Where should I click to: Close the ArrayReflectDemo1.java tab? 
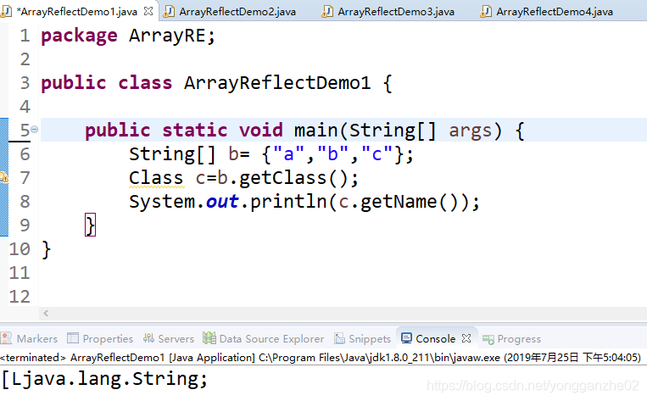[148, 11]
